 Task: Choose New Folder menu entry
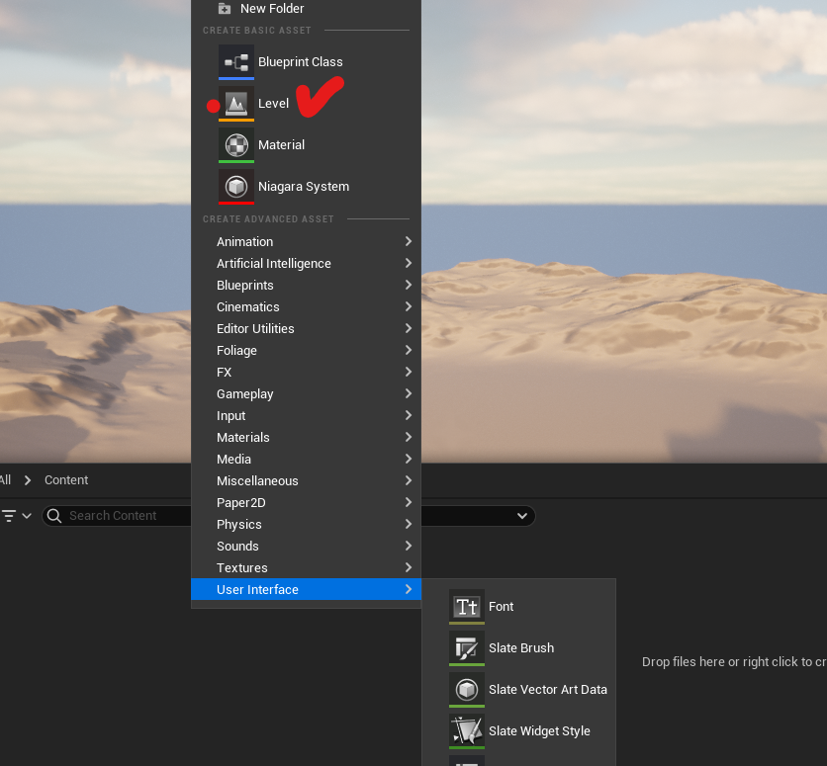306,9
